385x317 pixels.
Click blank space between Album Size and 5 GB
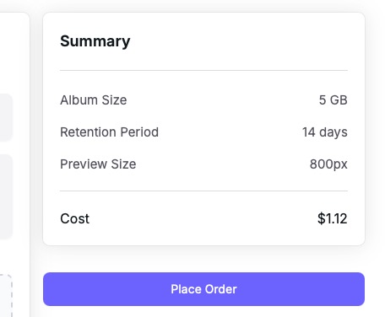click(x=222, y=100)
